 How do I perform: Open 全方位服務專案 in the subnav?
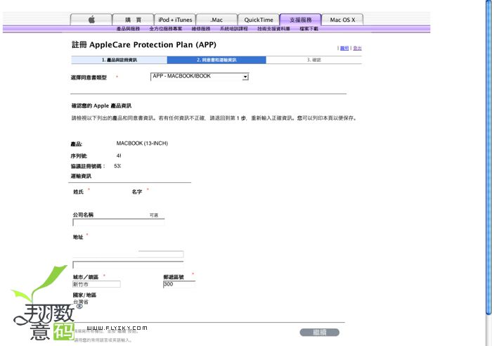(x=166, y=29)
